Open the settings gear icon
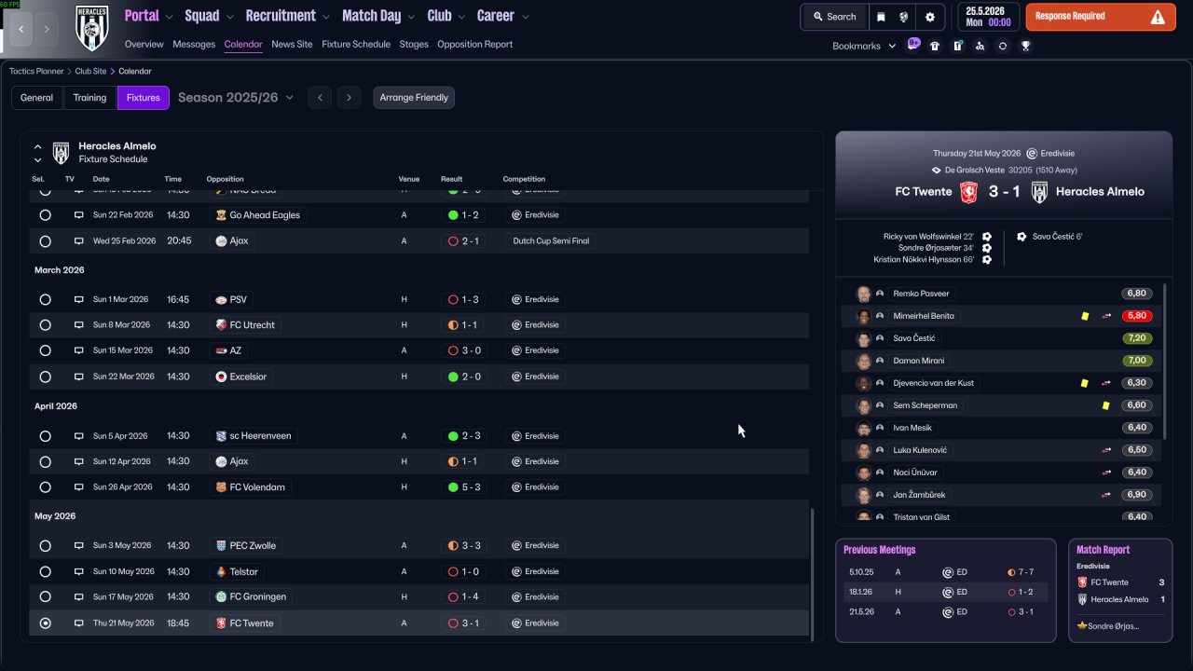 pyautogui.click(x=930, y=17)
